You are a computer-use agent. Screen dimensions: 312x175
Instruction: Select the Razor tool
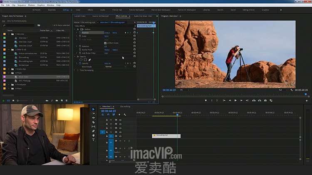(x=93, y=122)
